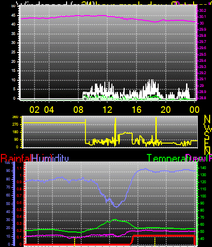The image size is (212, 247).
Task: Select the 30.1 value on pressure axis
Action: point(203,17)
